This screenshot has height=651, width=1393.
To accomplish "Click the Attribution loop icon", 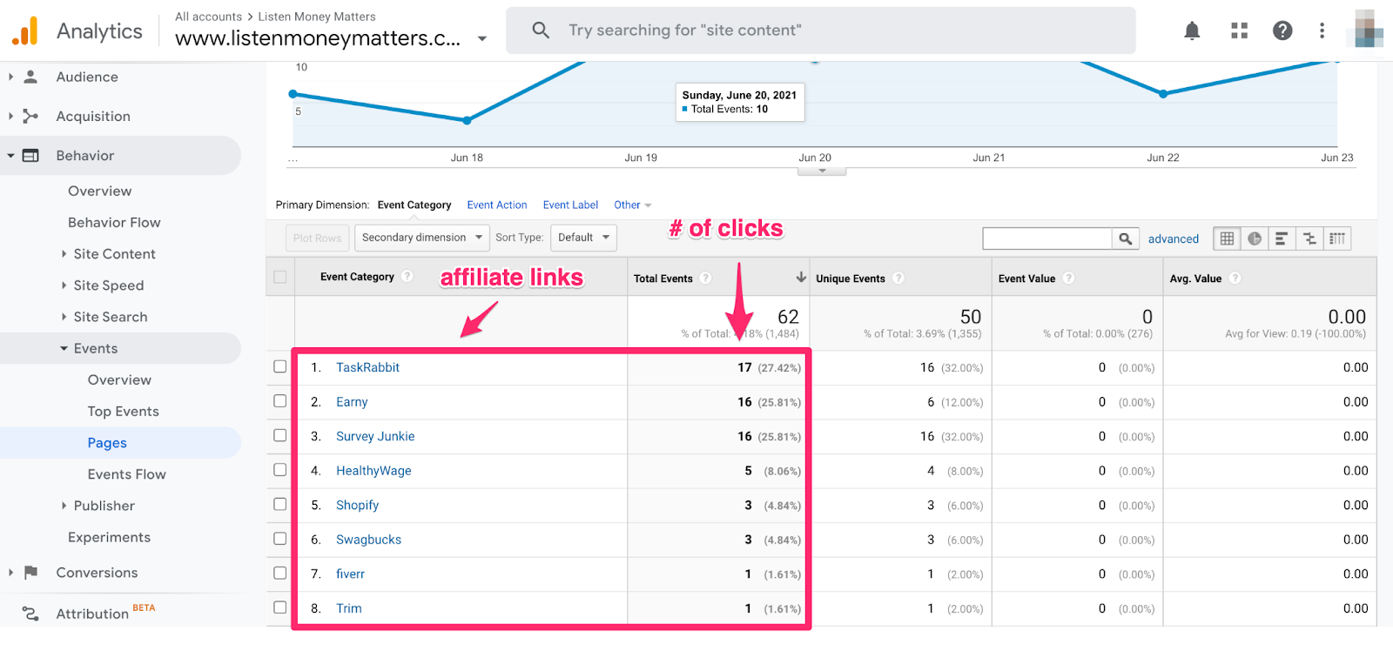I will (x=30, y=614).
